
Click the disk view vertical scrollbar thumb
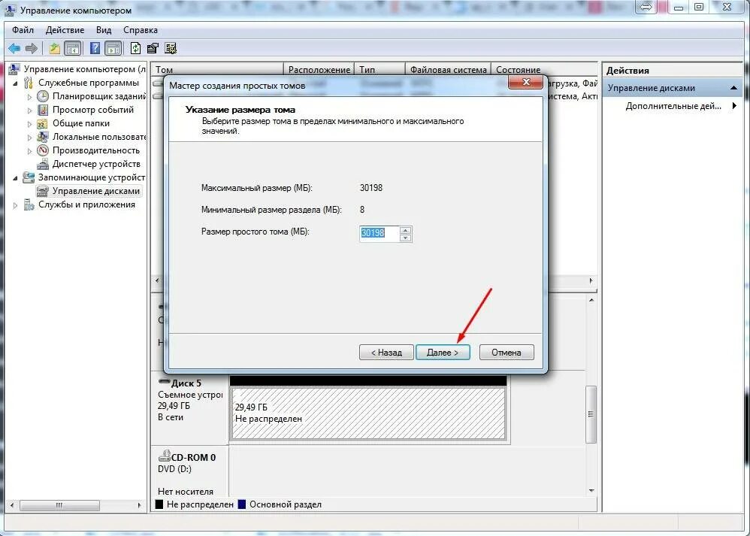(591, 414)
